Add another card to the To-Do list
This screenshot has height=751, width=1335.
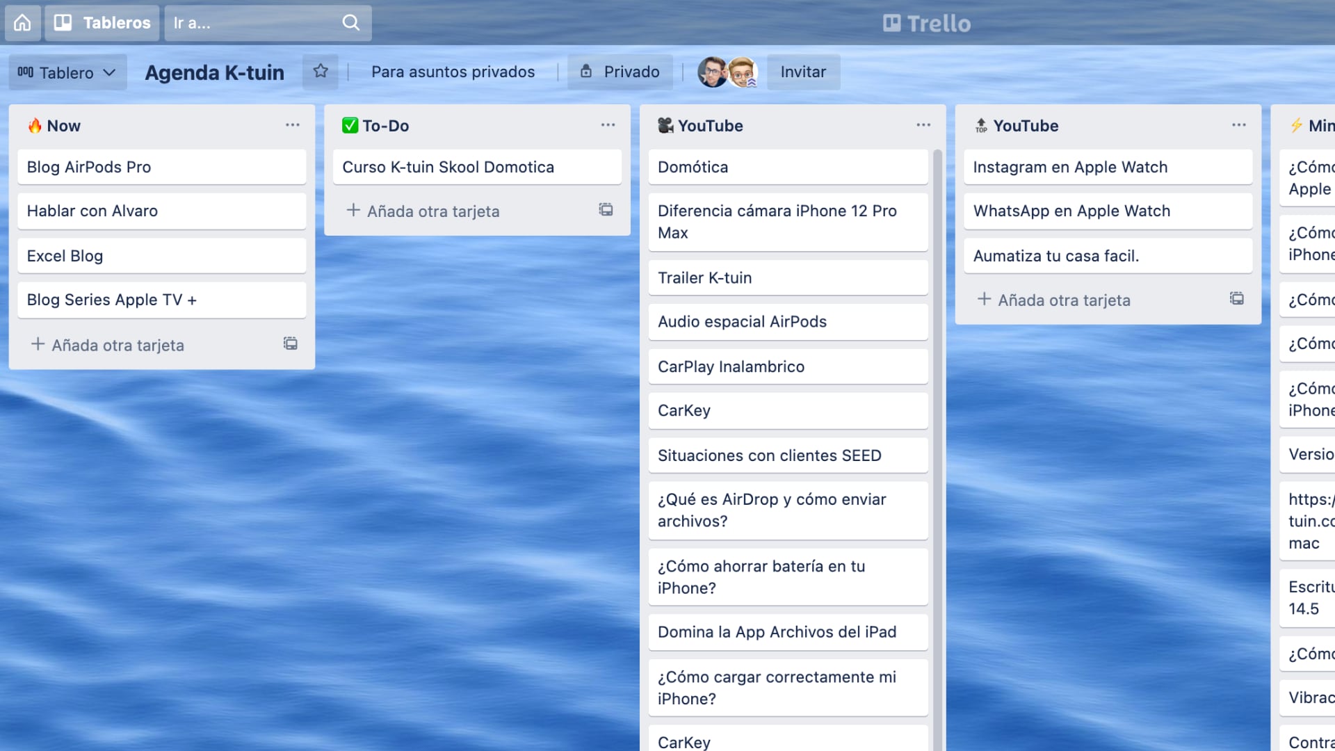click(423, 211)
